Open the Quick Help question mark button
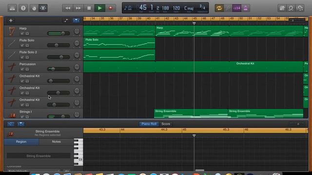Screen dimensions: 312x175 click(x=23, y=8)
